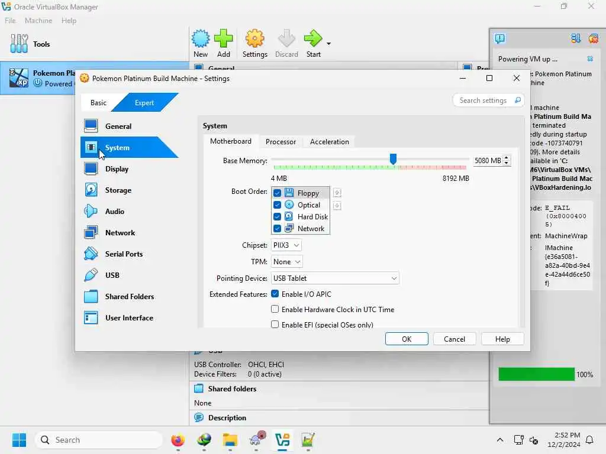Click the Discard toolbar icon

(x=286, y=39)
